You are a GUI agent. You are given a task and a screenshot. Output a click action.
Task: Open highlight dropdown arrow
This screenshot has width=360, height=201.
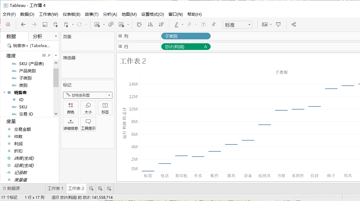pos(182,24)
